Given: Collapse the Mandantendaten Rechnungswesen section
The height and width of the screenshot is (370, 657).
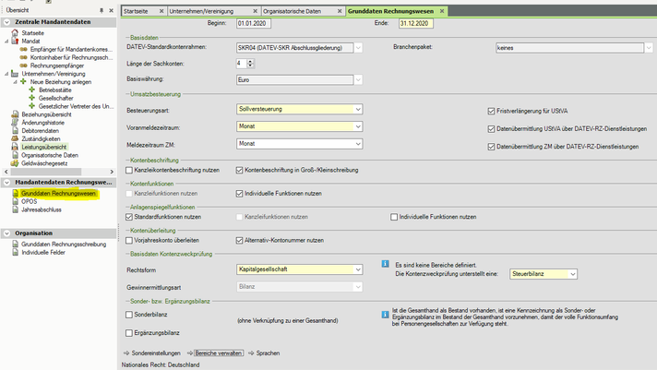Looking at the screenshot, I should pyautogui.click(x=7, y=183).
